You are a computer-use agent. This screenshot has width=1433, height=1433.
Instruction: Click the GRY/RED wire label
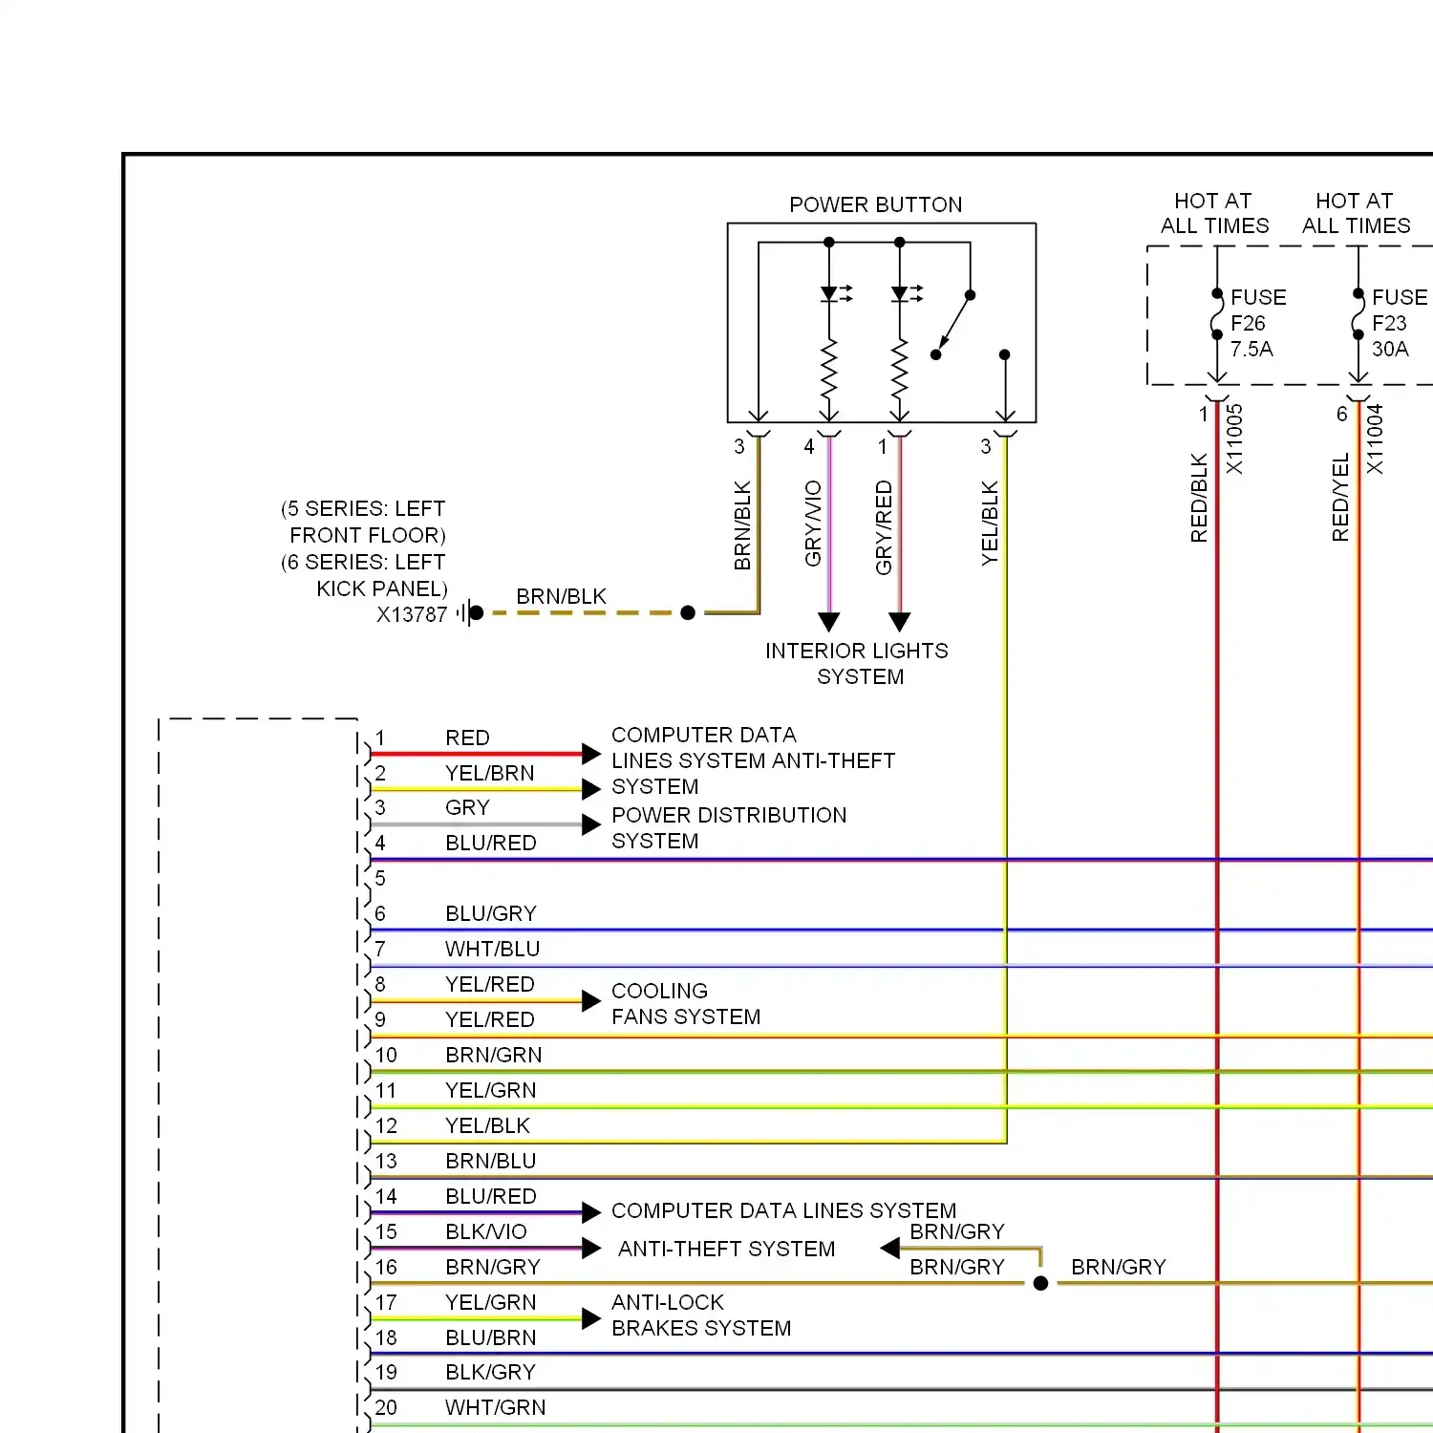884,527
